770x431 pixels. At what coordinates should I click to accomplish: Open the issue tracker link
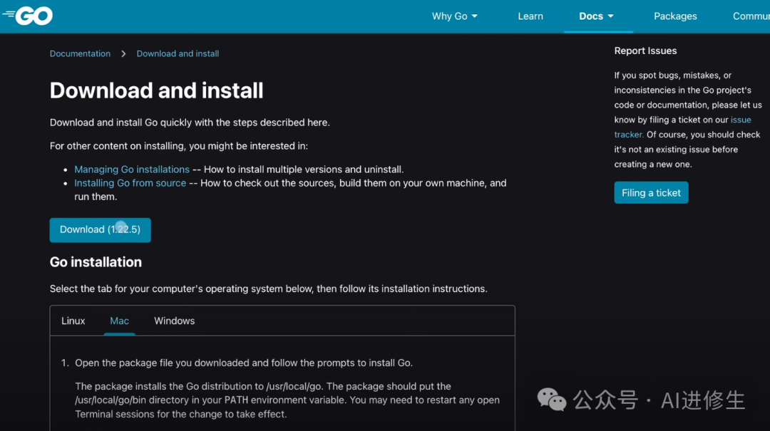point(740,120)
